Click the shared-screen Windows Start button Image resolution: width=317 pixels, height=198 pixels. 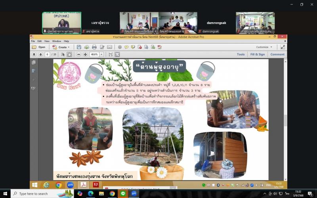point(34,185)
